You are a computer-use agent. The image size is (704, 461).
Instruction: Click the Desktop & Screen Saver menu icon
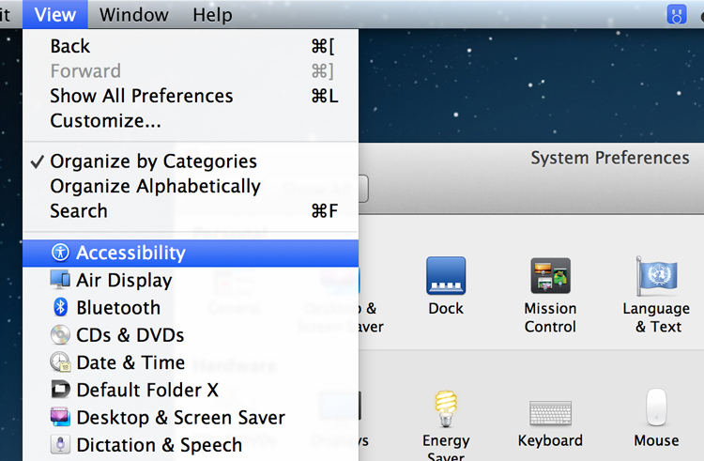coord(60,417)
